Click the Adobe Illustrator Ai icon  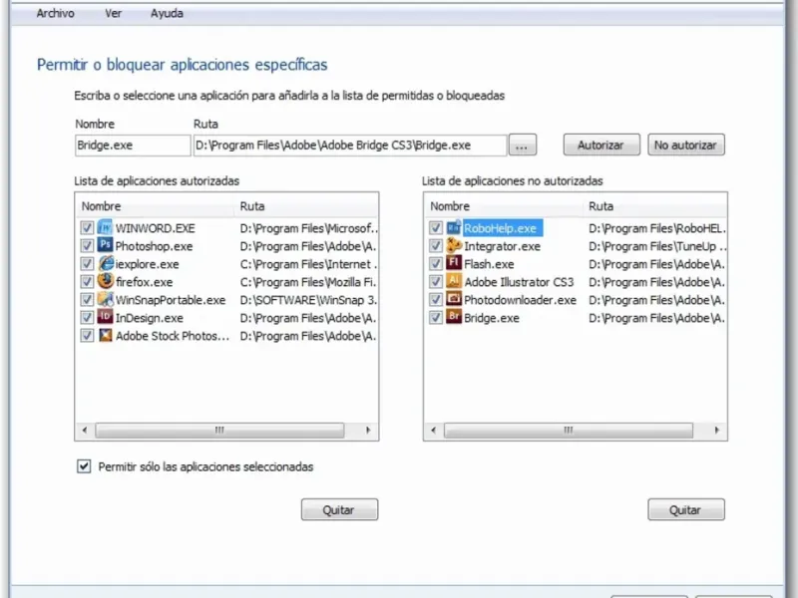[x=454, y=281]
